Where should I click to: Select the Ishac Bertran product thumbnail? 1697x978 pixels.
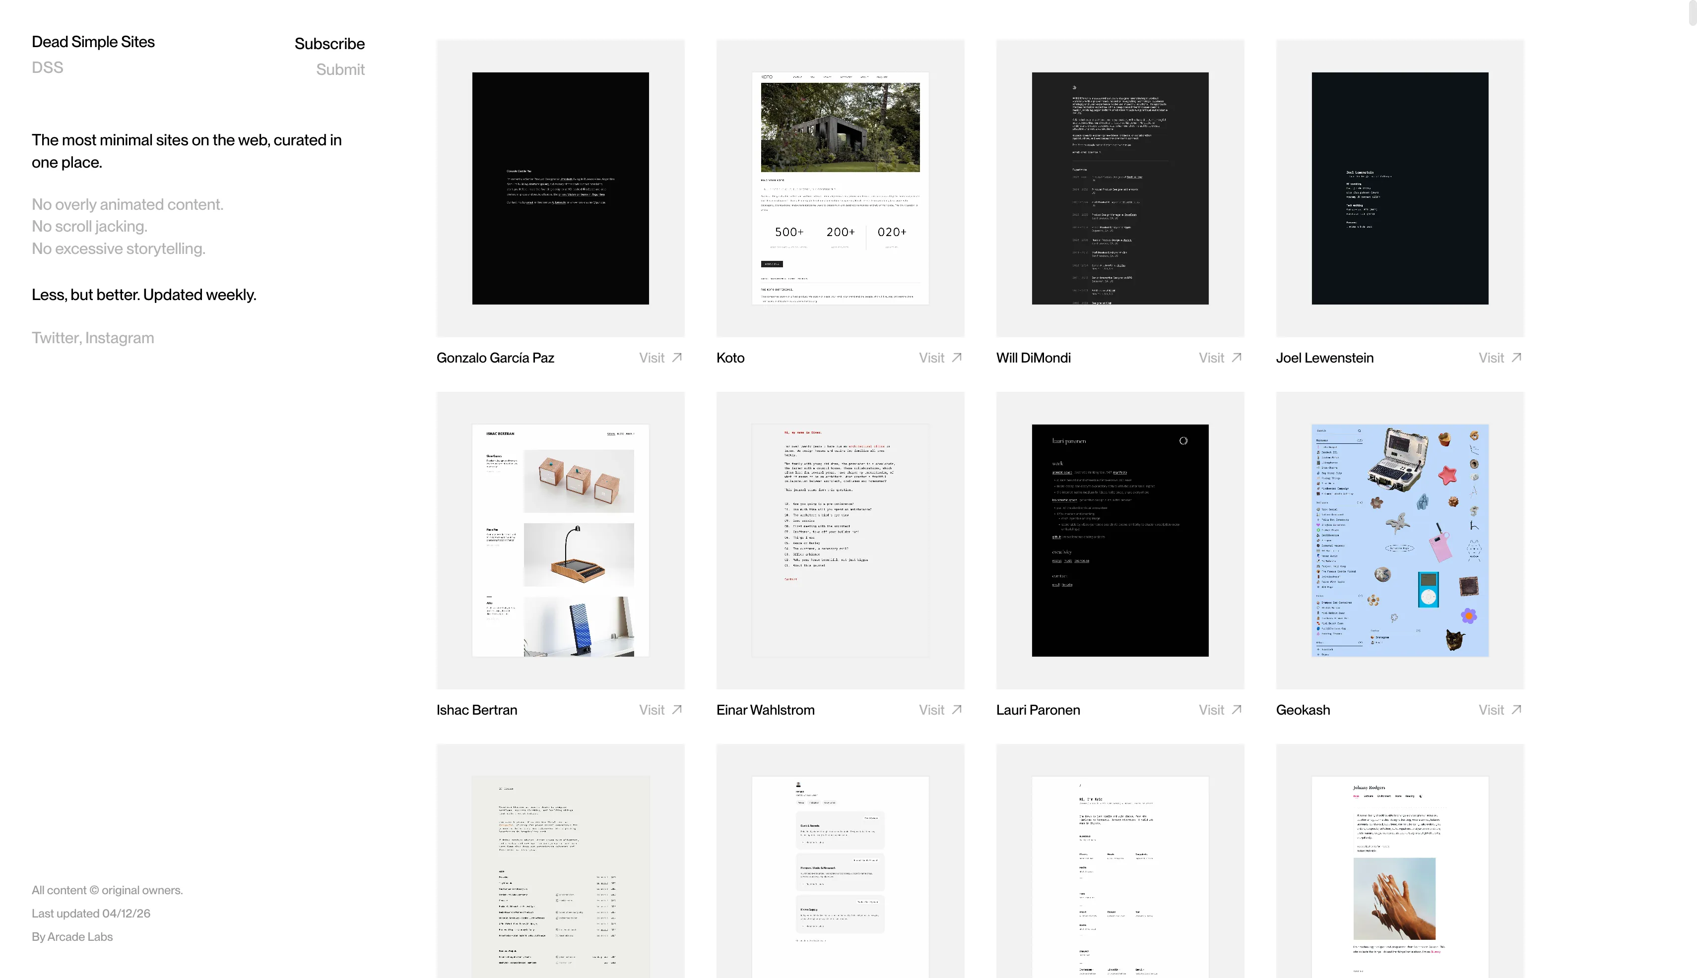(x=560, y=540)
